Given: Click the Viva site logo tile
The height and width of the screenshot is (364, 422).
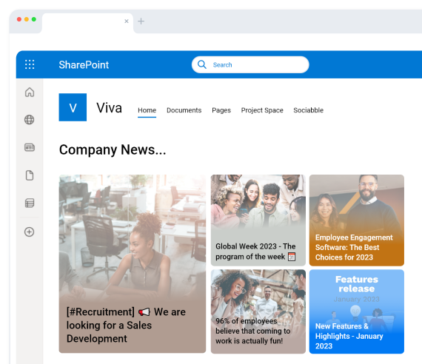Looking at the screenshot, I should click(x=73, y=107).
